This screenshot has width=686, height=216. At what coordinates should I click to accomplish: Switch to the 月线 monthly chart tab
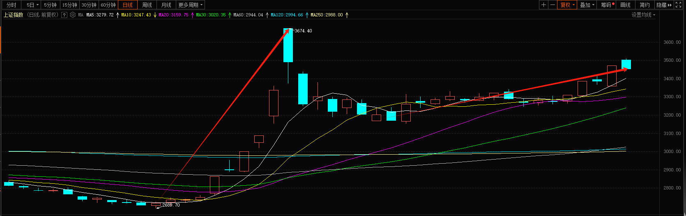click(166, 5)
